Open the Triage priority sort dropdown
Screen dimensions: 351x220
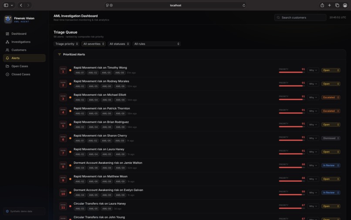(67, 44)
